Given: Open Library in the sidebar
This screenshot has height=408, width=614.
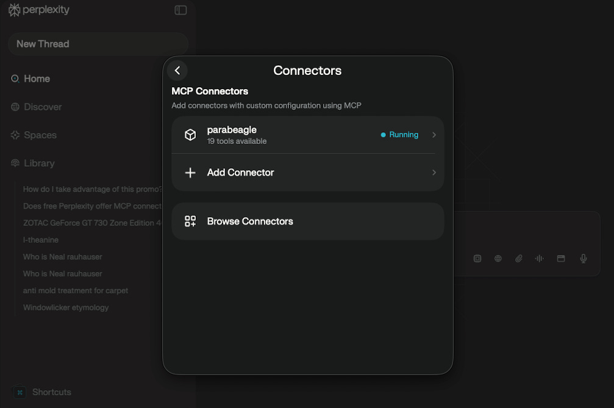Looking at the screenshot, I should [x=39, y=163].
